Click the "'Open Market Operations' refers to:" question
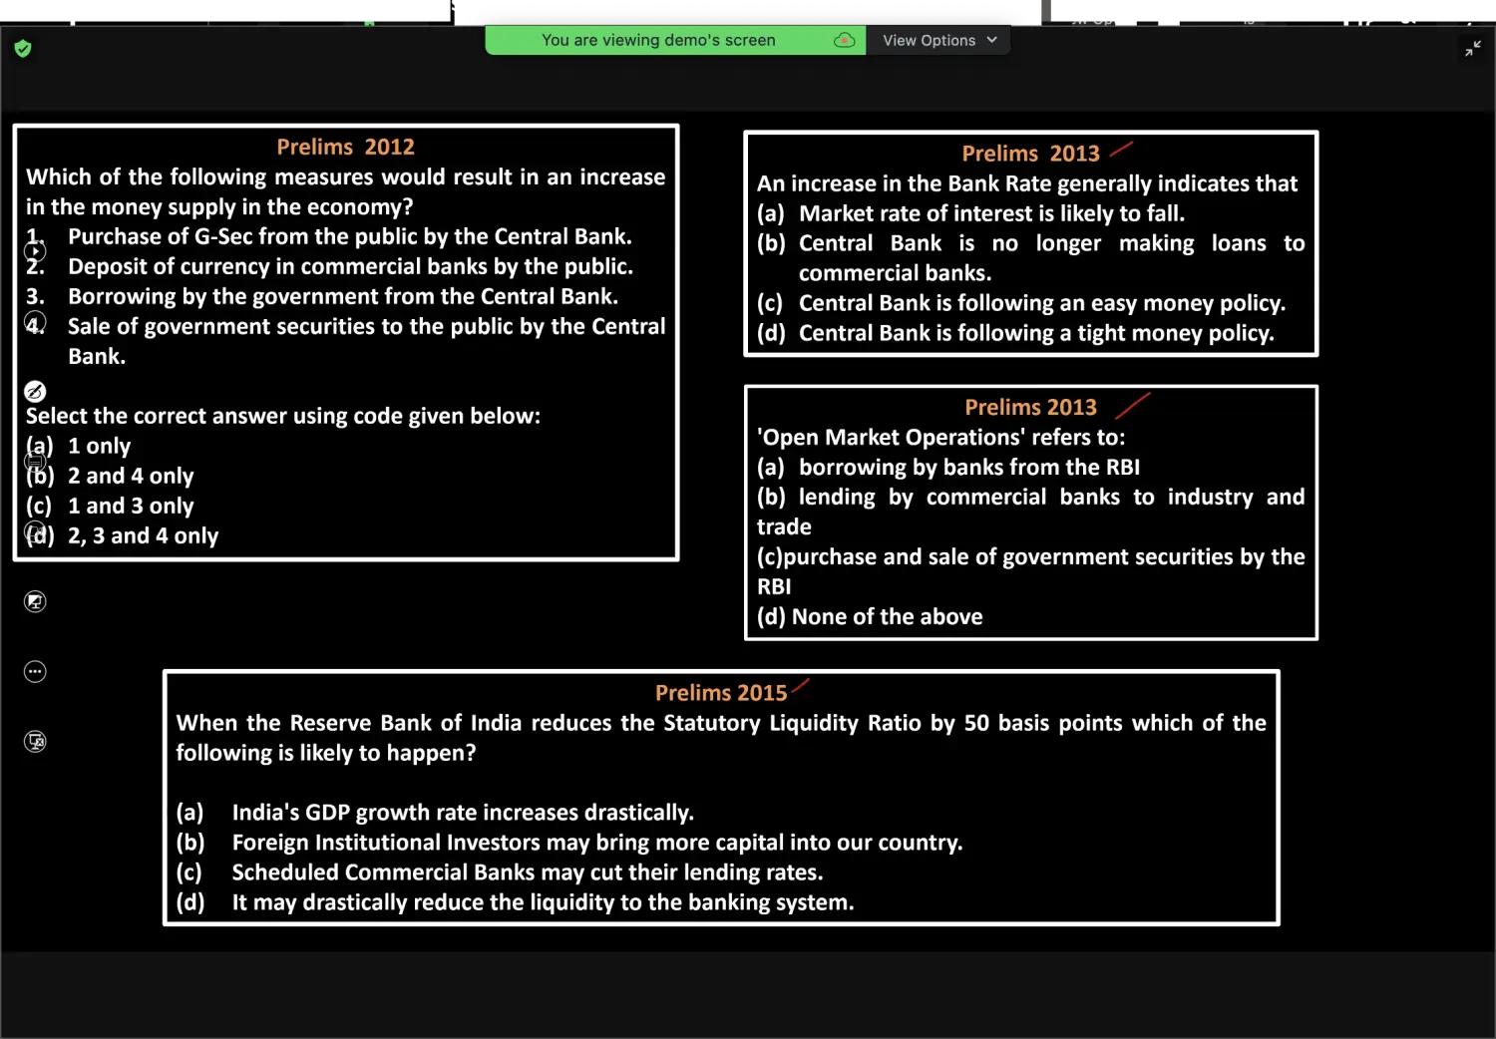The width and height of the screenshot is (1496, 1039). pyautogui.click(x=940, y=437)
